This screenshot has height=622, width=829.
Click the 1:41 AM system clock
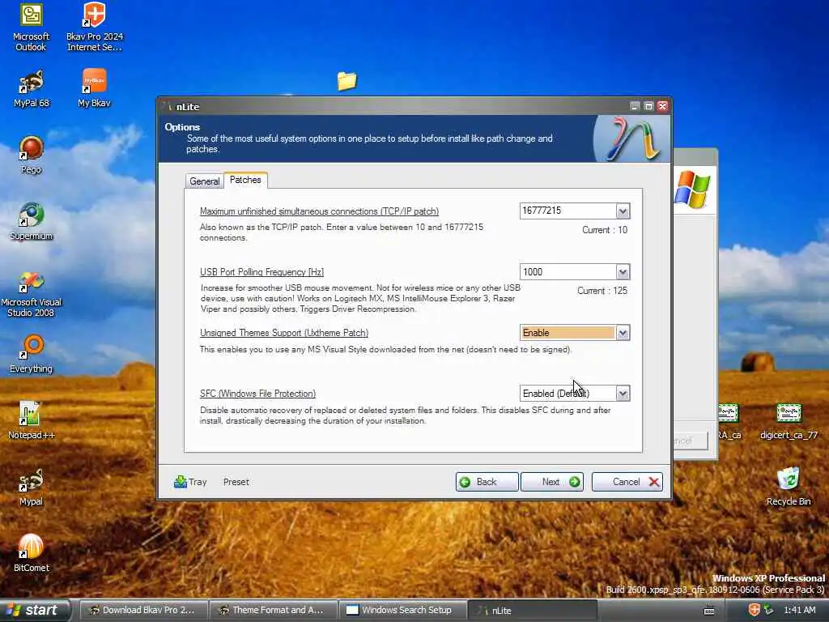tap(799, 610)
